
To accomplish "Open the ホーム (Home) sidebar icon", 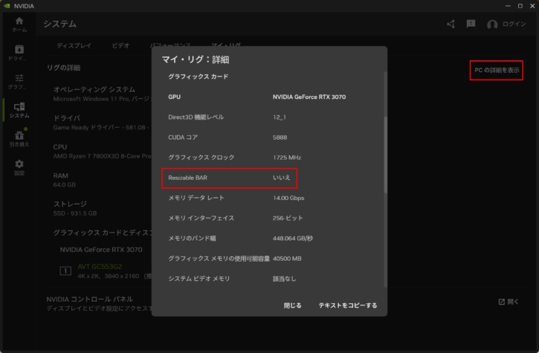I will coord(19,25).
